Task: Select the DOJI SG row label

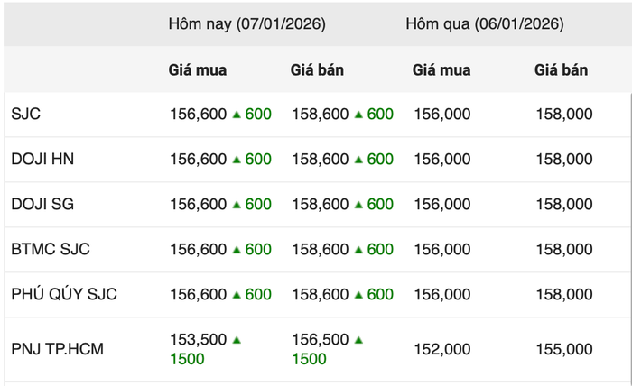Action: (42, 205)
